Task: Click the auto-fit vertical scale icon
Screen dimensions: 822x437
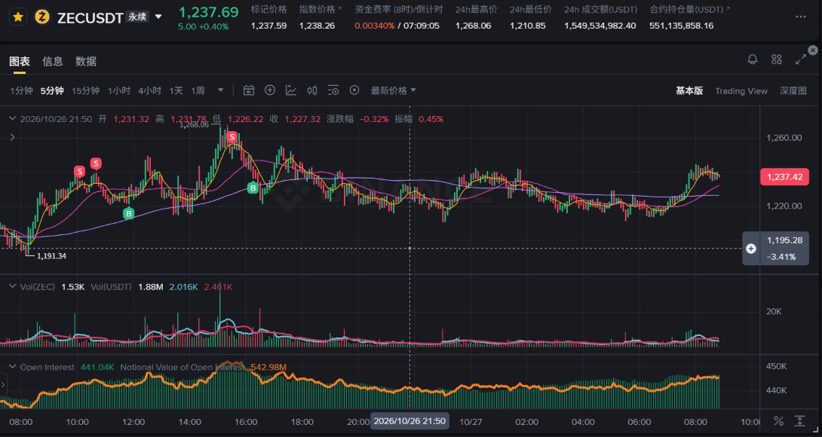Action: [x=799, y=420]
